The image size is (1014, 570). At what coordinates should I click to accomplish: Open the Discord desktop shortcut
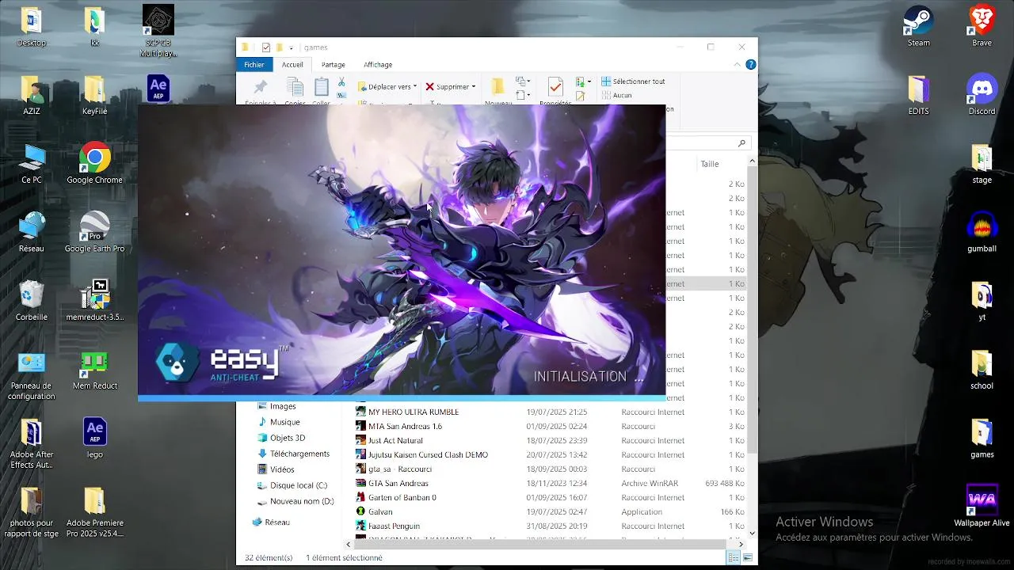click(x=982, y=95)
